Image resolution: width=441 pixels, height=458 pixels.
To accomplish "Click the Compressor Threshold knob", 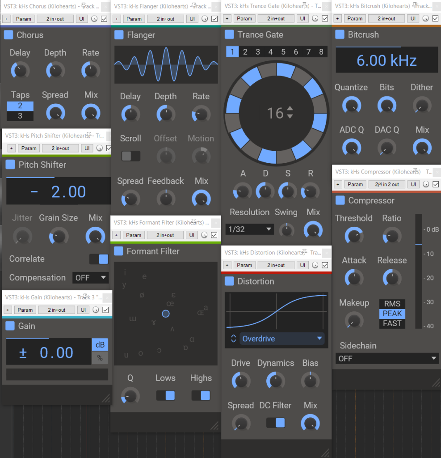I will click(354, 236).
